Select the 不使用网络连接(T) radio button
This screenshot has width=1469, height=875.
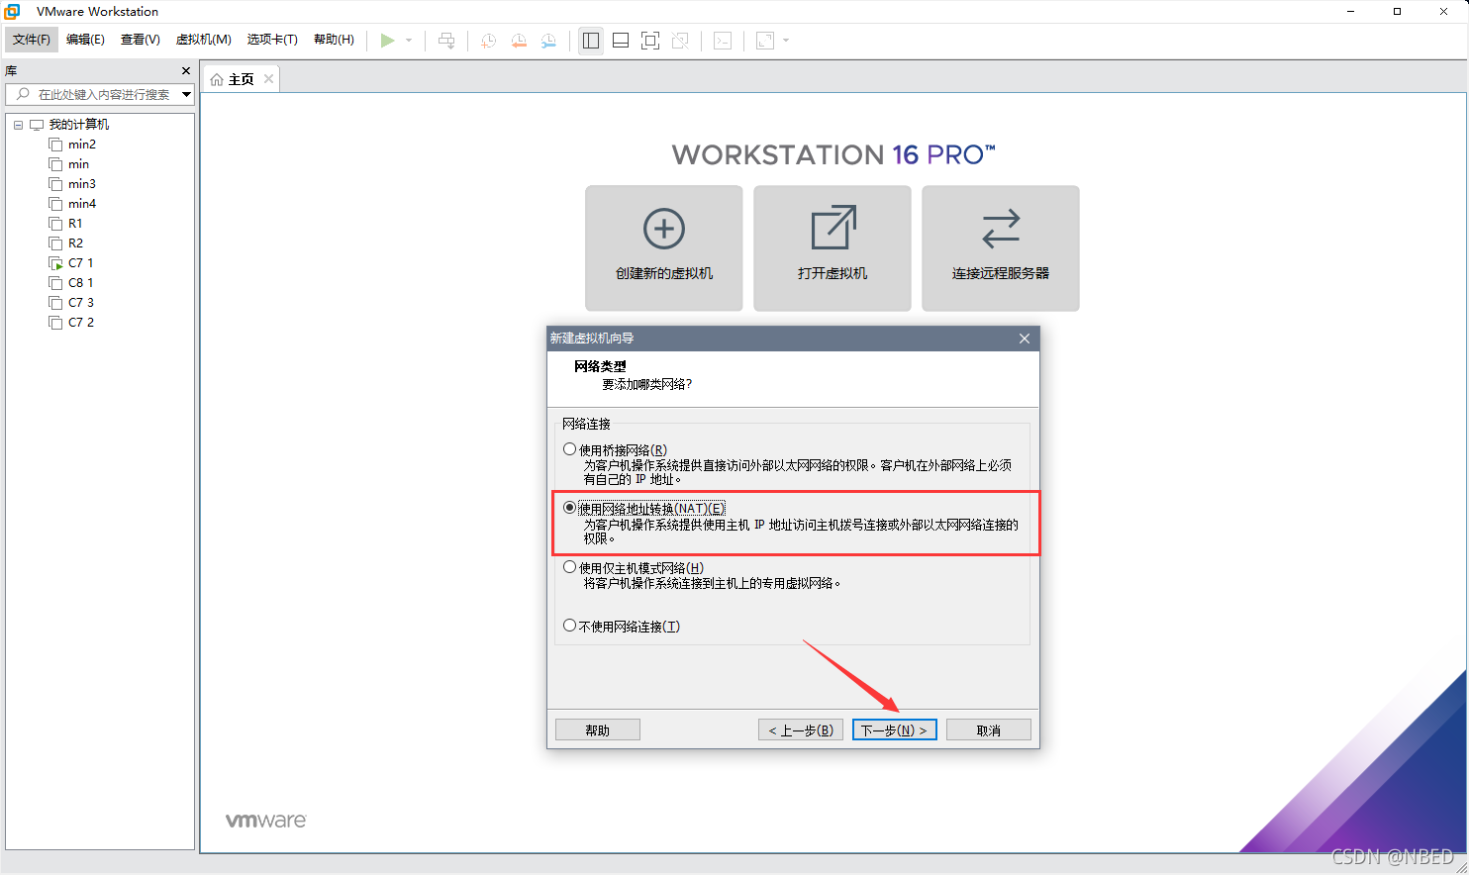(x=570, y=626)
